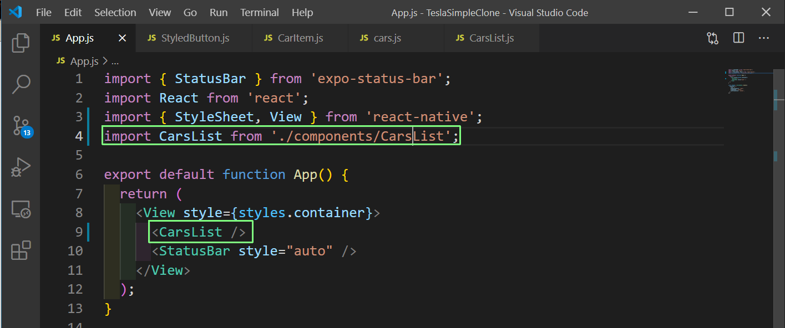Click styles.container in the View tag
Image resolution: width=785 pixels, height=328 pixels.
click(x=302, y=213)
